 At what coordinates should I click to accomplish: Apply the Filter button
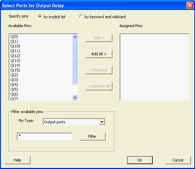93,136
